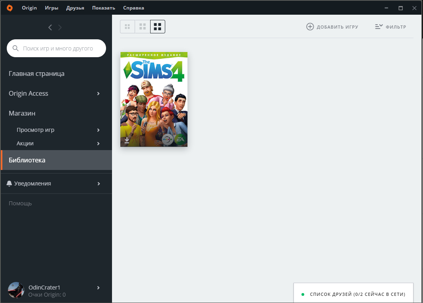Select Библиотека in the sidebar
Screen dimensions: 423x303
click(56, 160)
